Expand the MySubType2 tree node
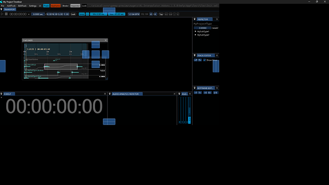The image size is (329, 185). tap(195, 35)
